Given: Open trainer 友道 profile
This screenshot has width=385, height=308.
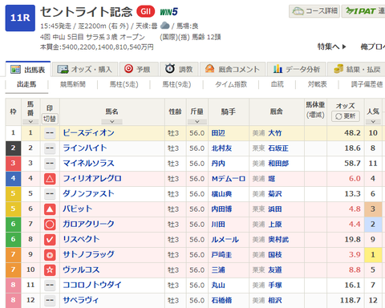Looking at the screenshot, I should [x=275, y=270].
